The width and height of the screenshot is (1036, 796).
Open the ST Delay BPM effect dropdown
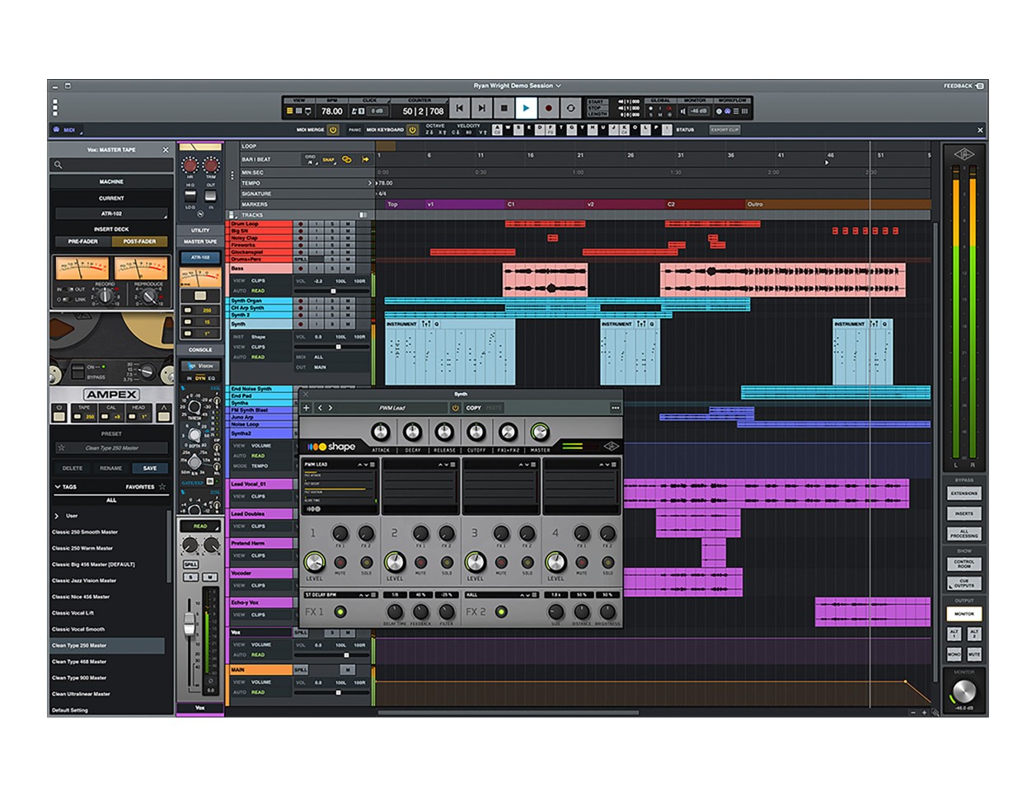click(340, 594)
